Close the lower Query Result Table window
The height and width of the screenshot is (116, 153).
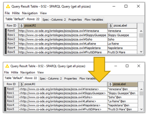point(139,66)
